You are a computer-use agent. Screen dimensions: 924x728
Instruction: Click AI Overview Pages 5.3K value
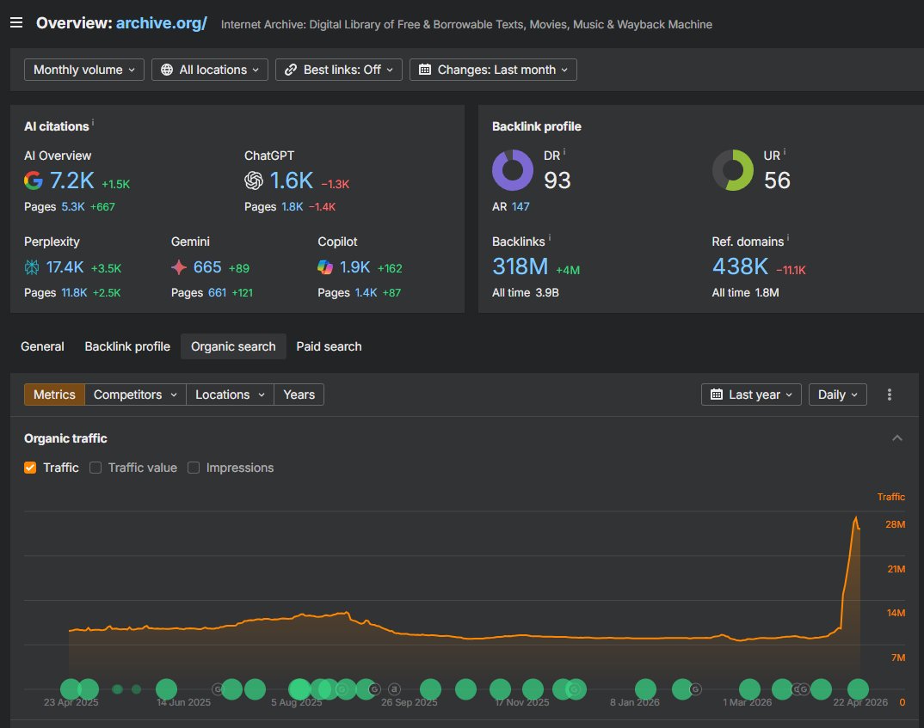(x=73, y=206)
